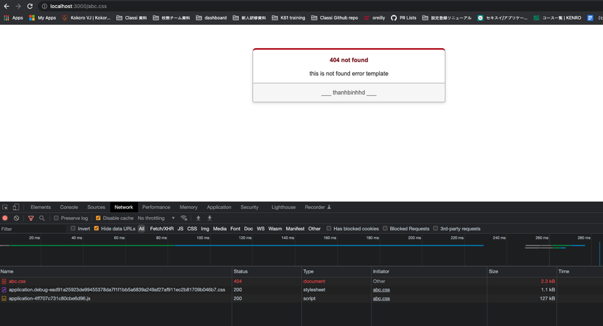
Task: Open the Lighthouse tab
Action: pos(284,207)
